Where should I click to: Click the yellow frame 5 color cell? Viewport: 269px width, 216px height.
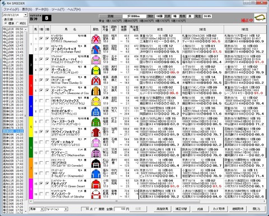coord(31,127)
